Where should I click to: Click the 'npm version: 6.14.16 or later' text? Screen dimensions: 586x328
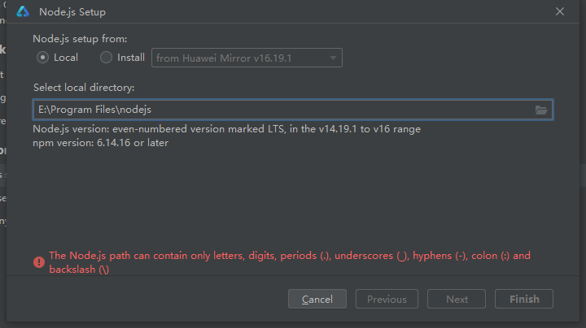pyautogui.click(x=101, y=143)
